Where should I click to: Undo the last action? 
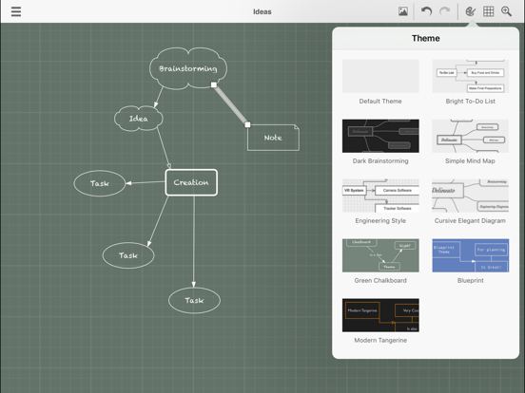tap(426, 11)
